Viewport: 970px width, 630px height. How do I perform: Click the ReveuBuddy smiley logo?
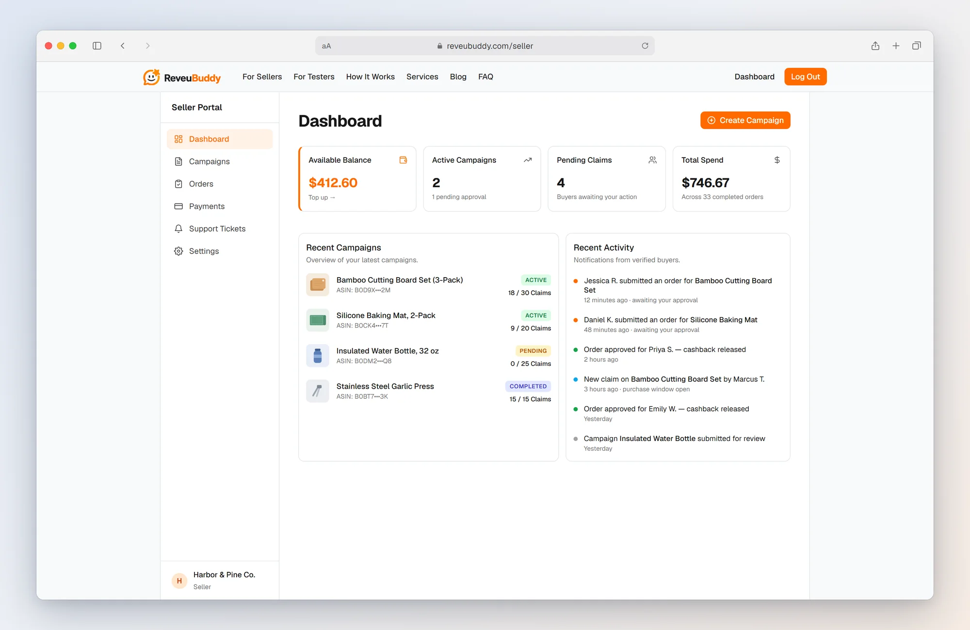tap(151, 77)
